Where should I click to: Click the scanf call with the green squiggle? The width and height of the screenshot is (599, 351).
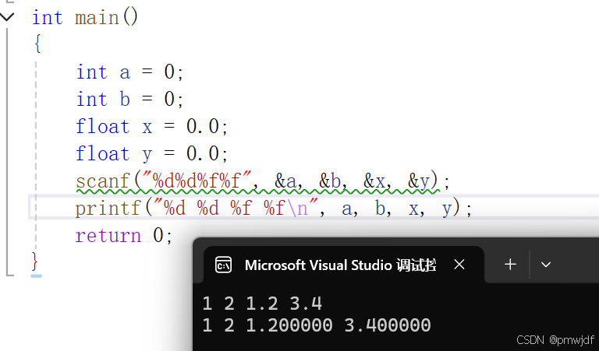click(263, 181)
